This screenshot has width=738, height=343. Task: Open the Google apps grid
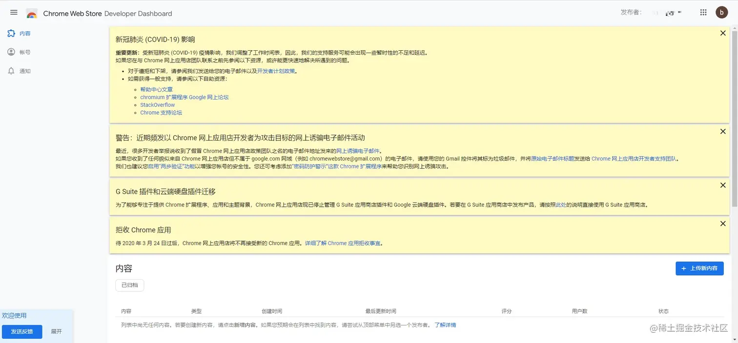703,13
